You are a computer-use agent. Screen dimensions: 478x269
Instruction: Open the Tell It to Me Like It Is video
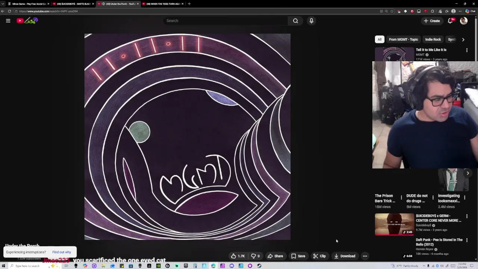tap(431, 50)
